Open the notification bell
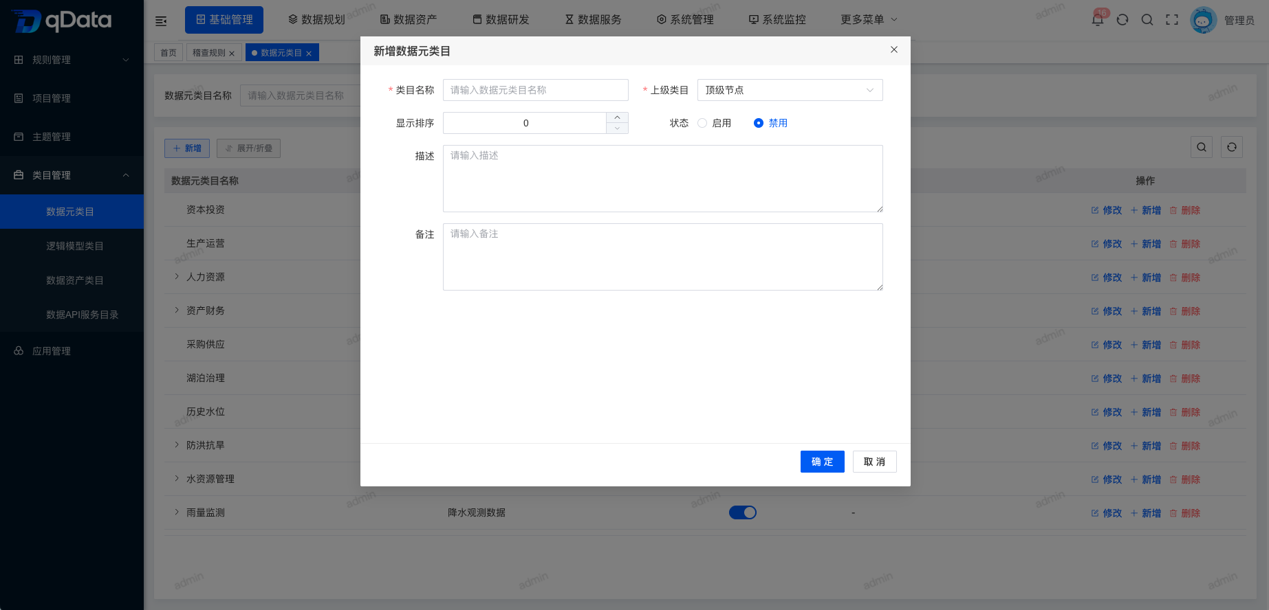This screenshot has height=610, width=1269. pyautogui.click(x=1098, y=19)
